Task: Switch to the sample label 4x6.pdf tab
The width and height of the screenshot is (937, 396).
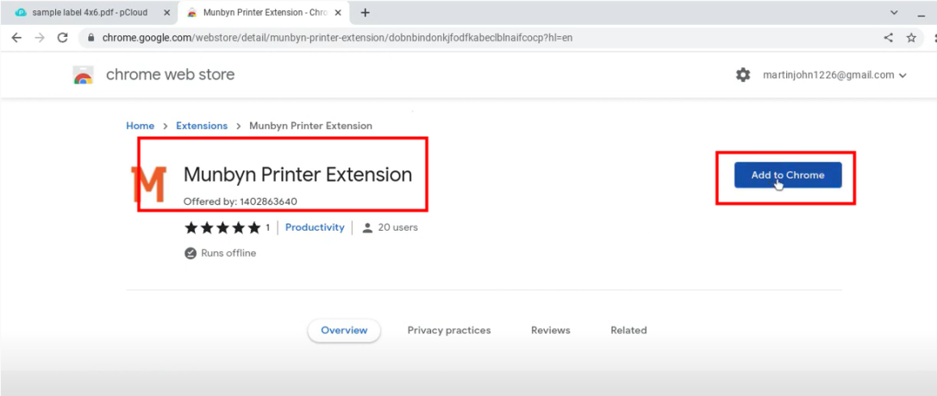Action: pos(90,13)
